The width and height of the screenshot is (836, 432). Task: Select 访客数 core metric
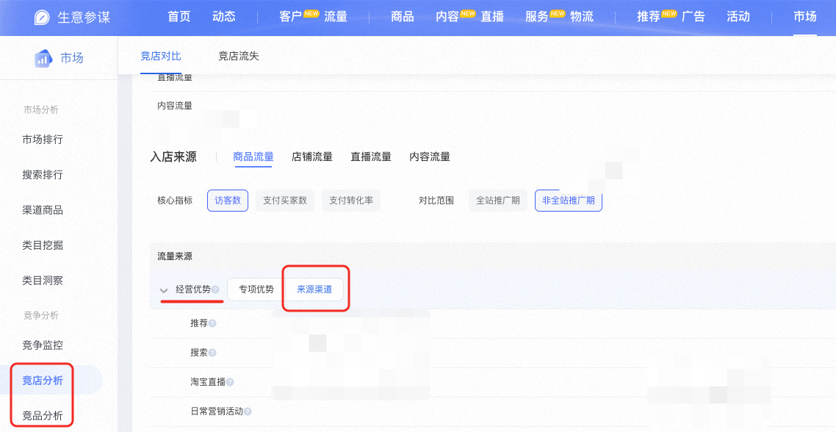(228, 201)
